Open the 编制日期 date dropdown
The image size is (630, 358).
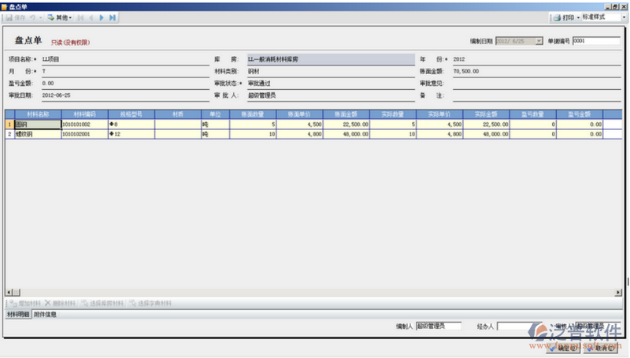pos(539,40)
